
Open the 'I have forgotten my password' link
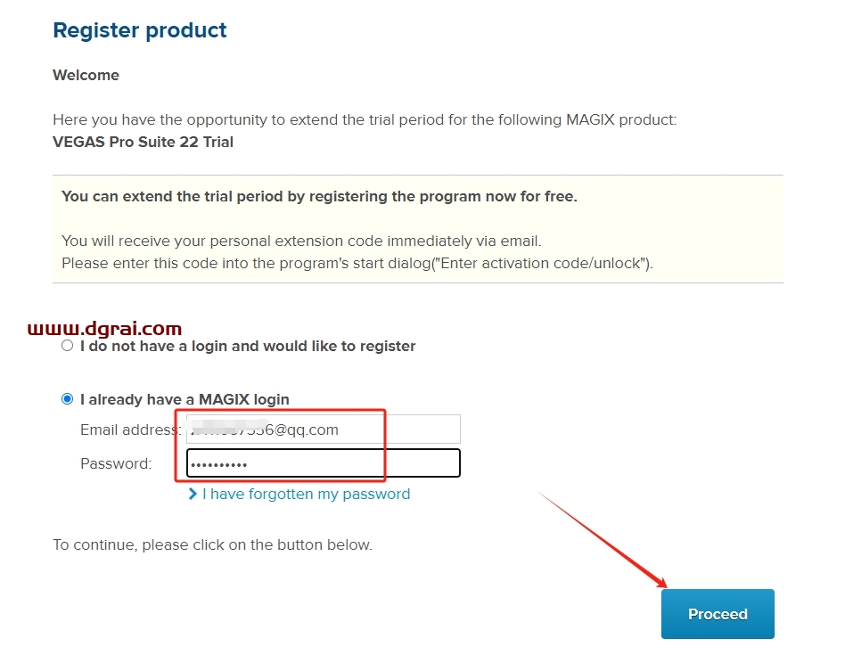307,494
